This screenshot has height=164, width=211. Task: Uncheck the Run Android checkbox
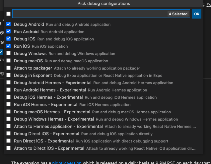coord(9,31)
